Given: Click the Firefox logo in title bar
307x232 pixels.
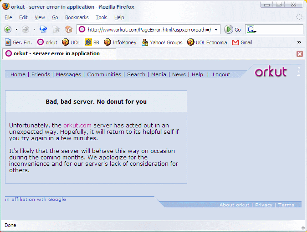Looking at the screenshot, I should point(6,6).
